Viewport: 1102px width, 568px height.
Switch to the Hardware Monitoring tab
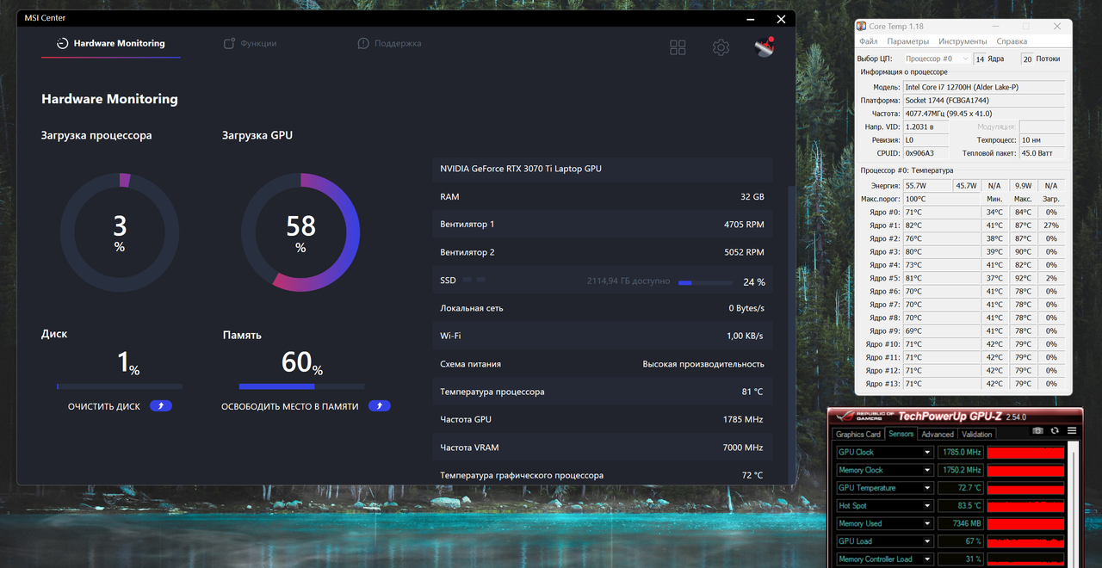(x=111, y=43)
